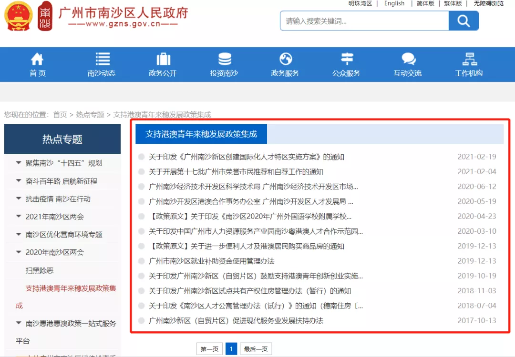Expand arrow beside 2020年南沙区两会
Image resolution: width=515 pixels, height=357 pixels.
(19, 252)
